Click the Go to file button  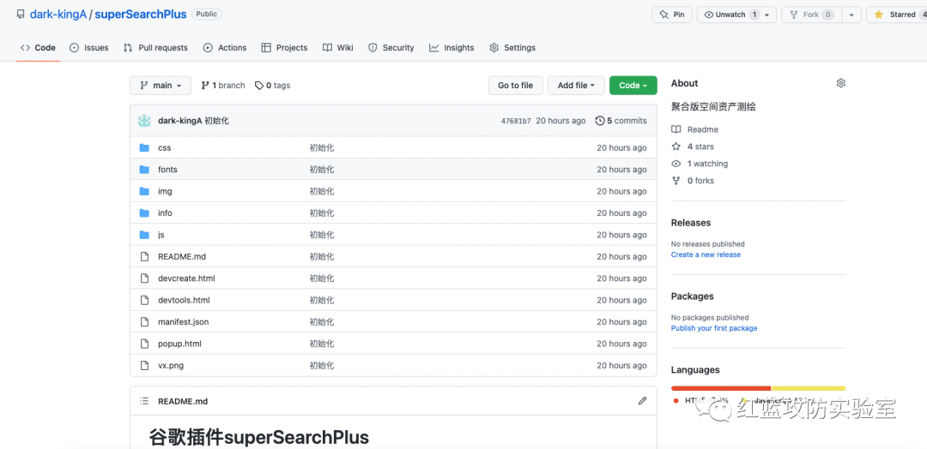[x=516, y=86]
